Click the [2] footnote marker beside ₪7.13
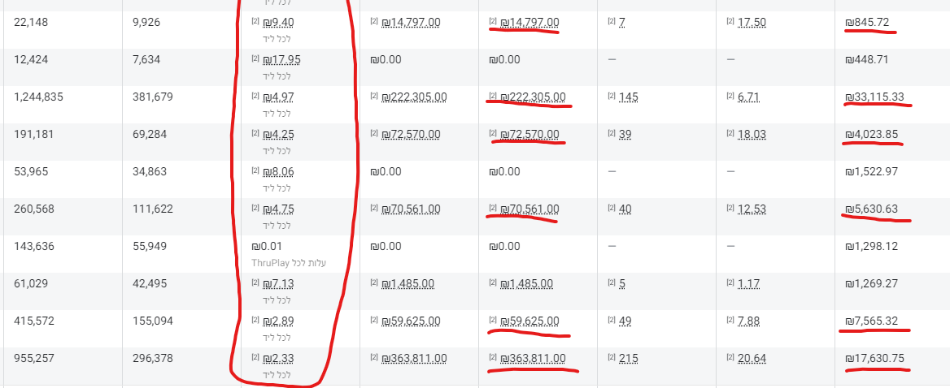 click(x=255, y=283)
